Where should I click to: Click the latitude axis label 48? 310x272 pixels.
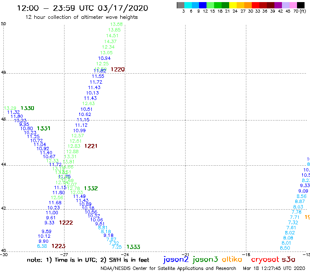pos(3,72)
